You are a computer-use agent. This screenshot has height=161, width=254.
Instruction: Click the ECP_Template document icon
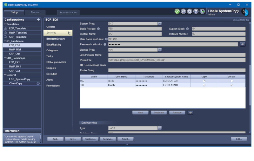click(x=5, y=28)
